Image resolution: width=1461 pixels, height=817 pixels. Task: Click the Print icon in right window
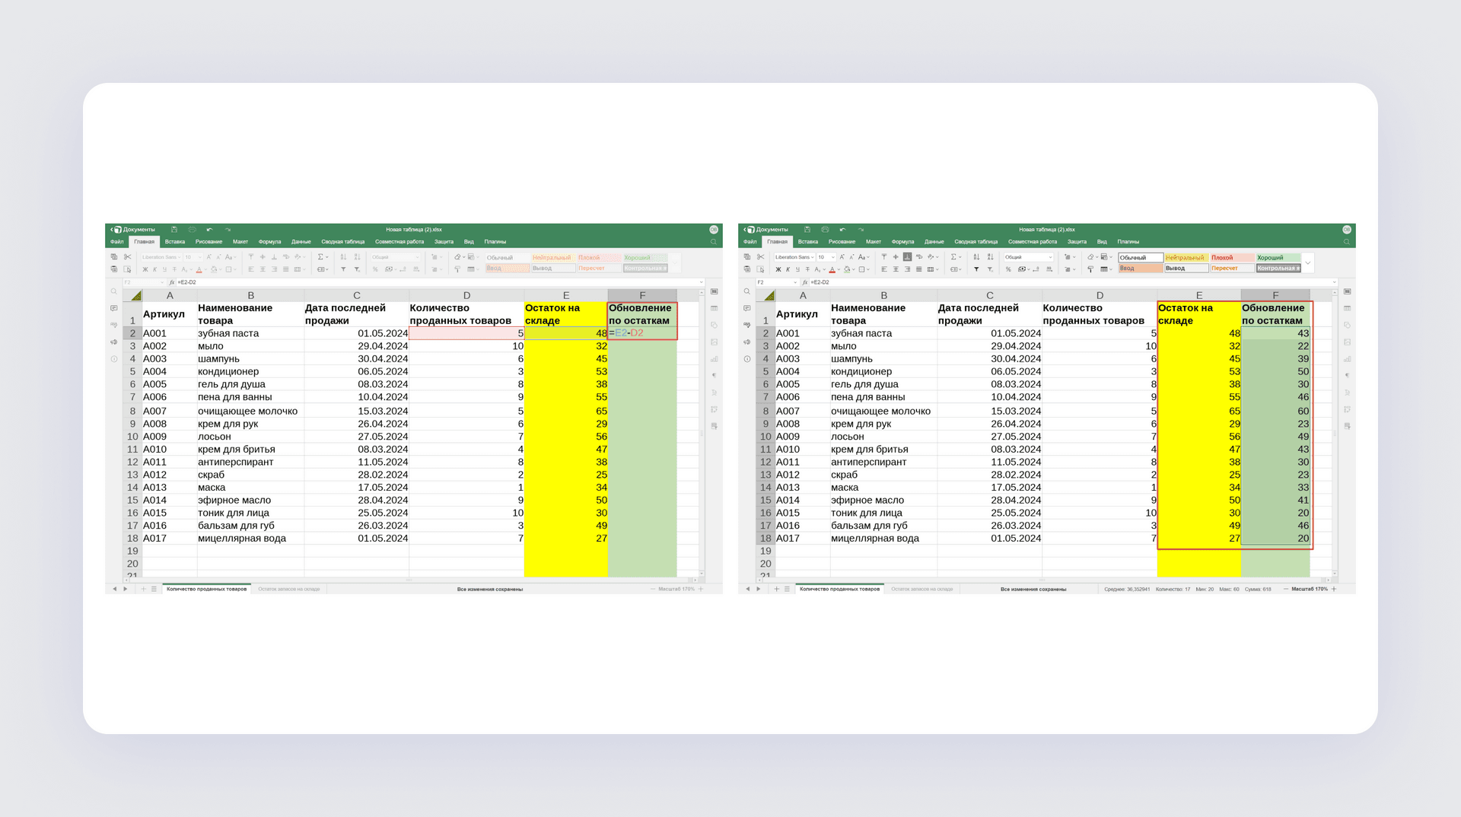coord(825,230)
